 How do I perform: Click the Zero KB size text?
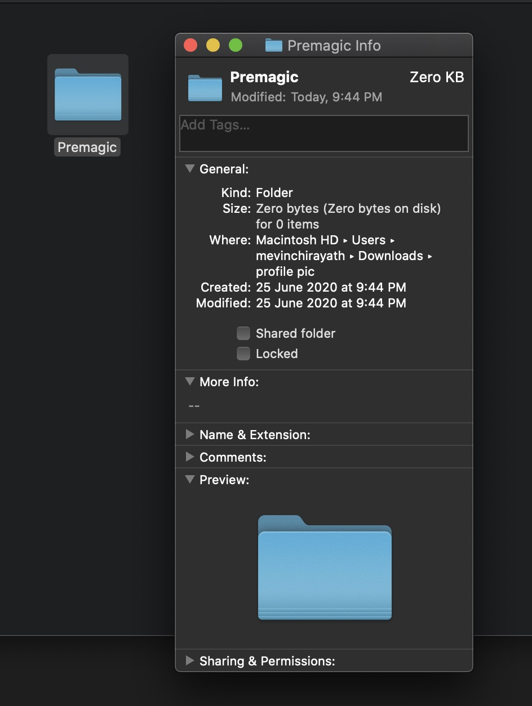click(x=437, y=77)
